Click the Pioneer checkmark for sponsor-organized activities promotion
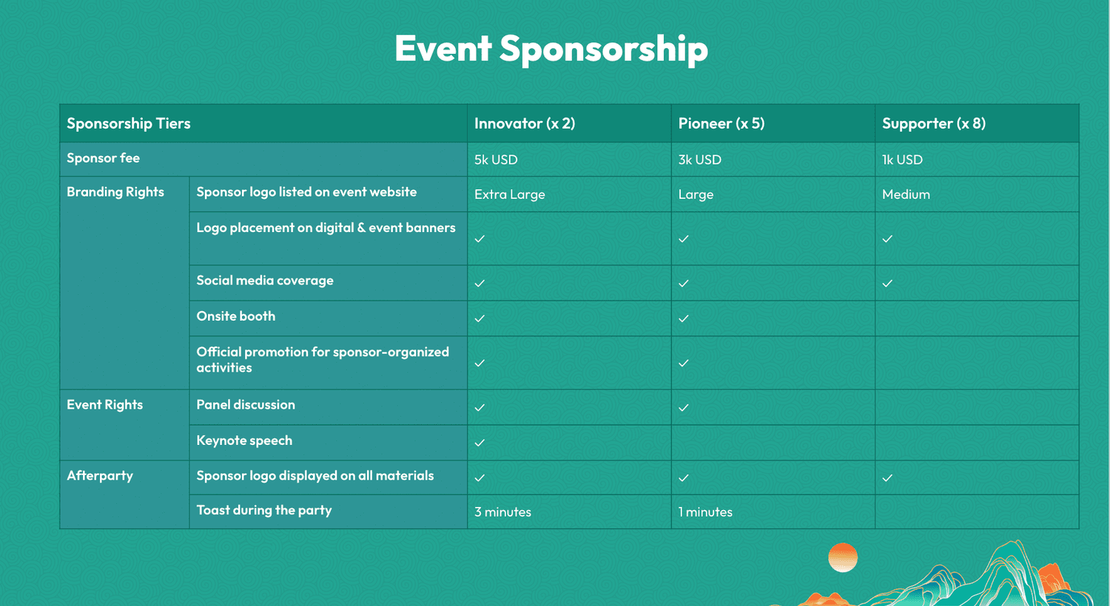1110x606 pixels. coord(684,363)
